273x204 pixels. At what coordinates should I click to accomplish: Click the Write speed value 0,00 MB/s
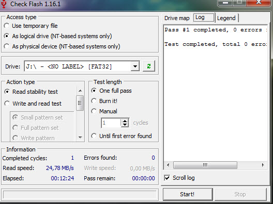tap(142, 168)
